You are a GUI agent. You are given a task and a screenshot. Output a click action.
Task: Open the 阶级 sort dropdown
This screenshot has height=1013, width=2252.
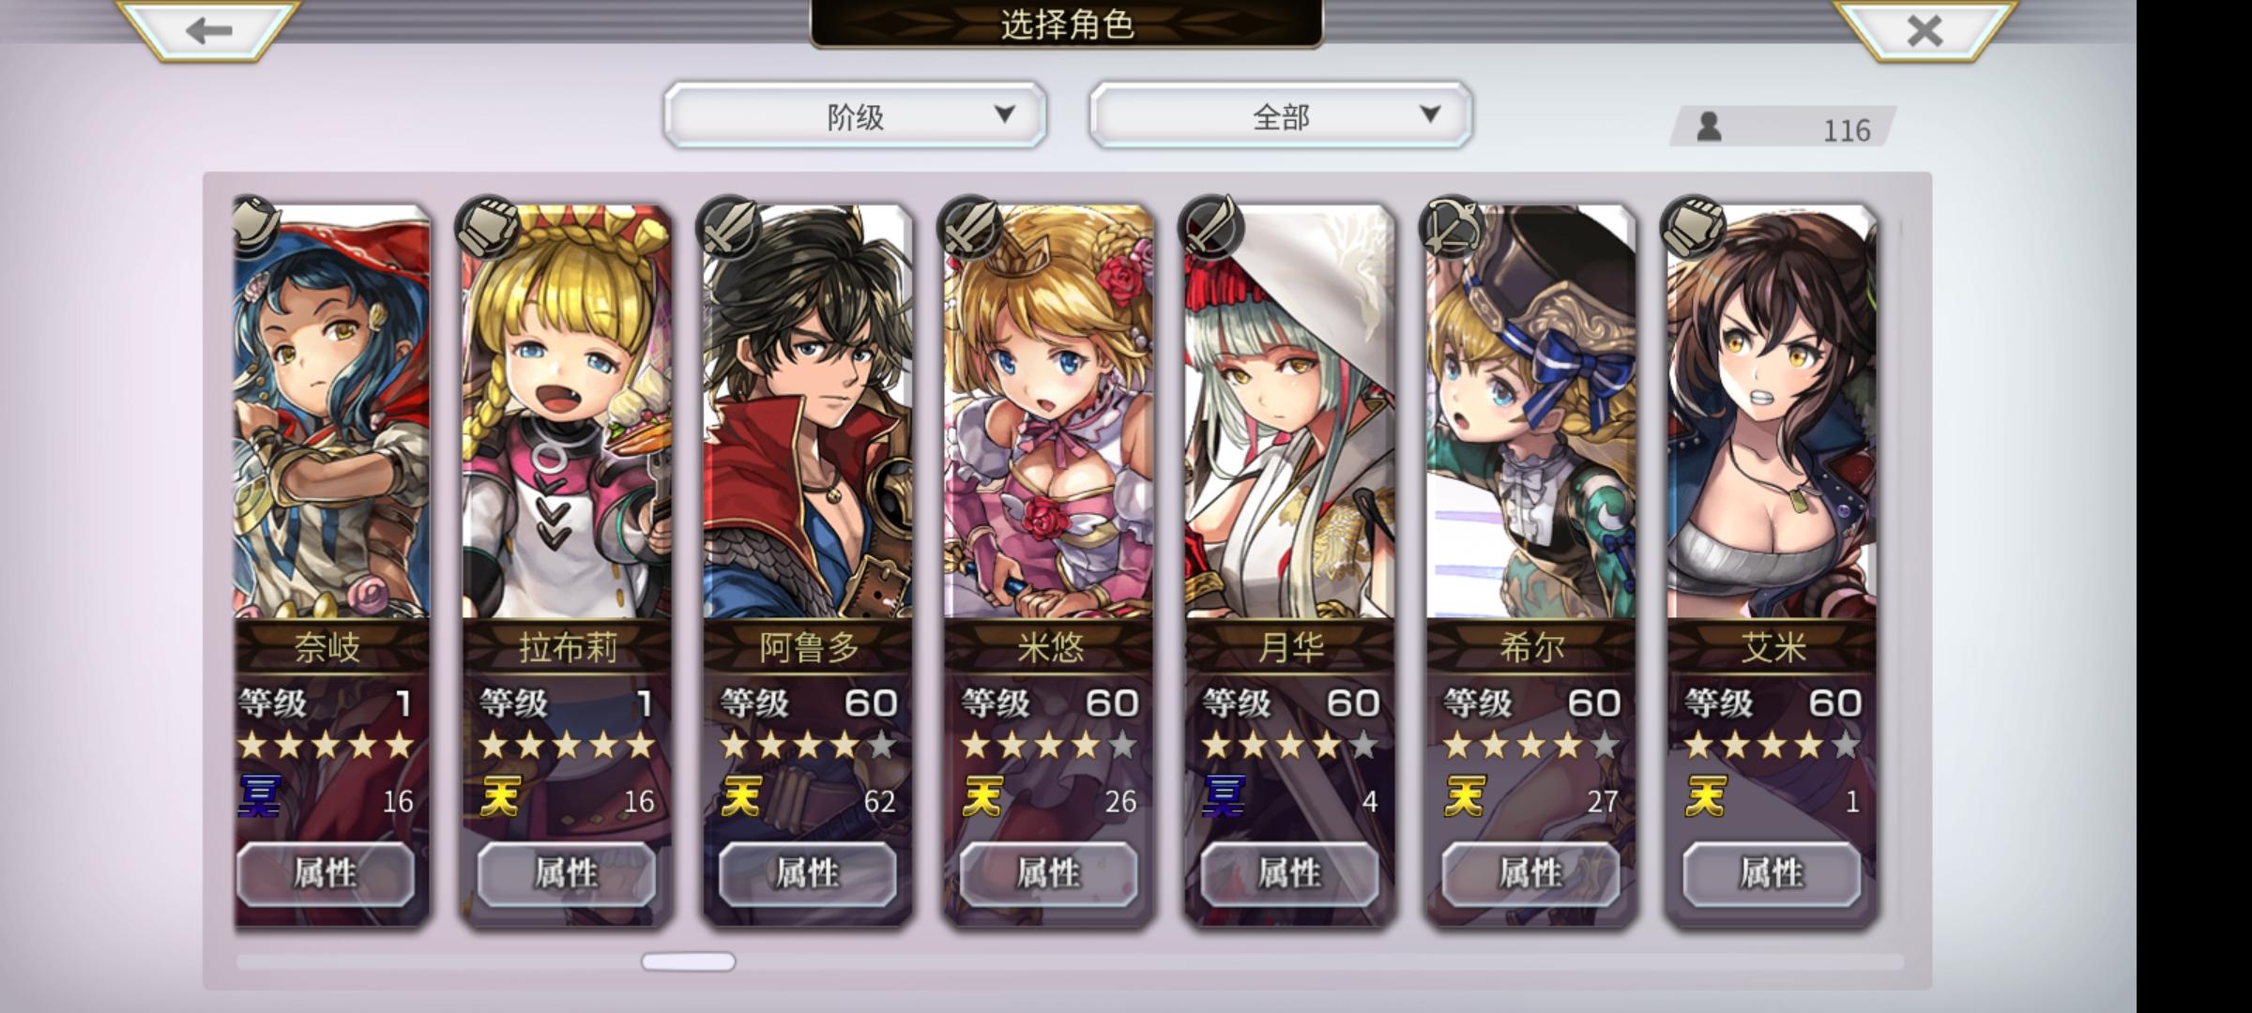855,115
